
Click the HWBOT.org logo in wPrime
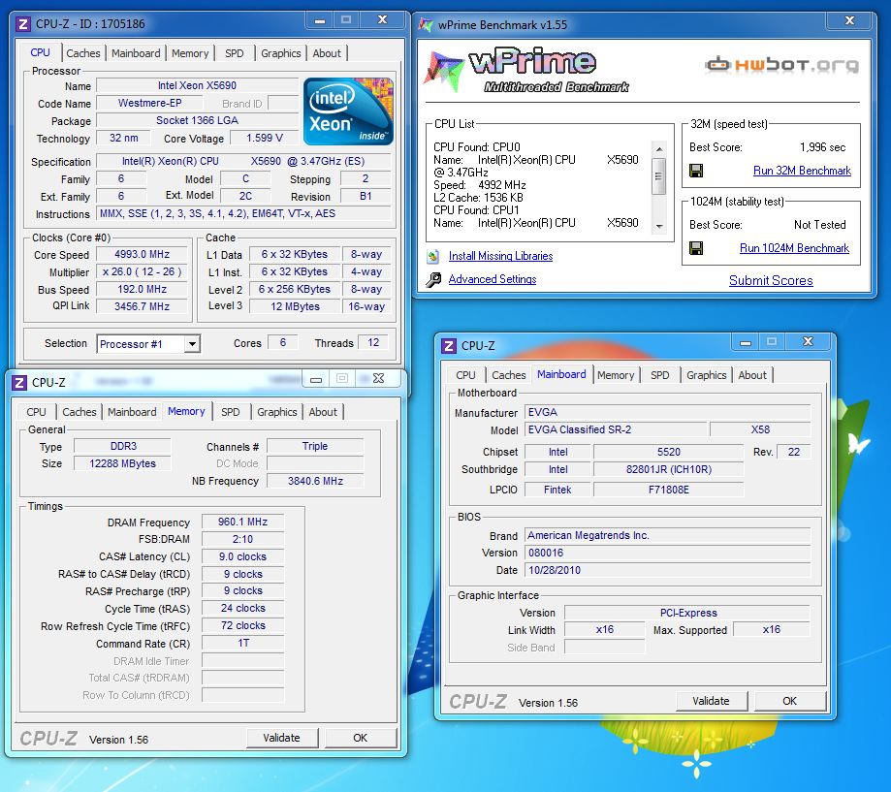[781, 65]
